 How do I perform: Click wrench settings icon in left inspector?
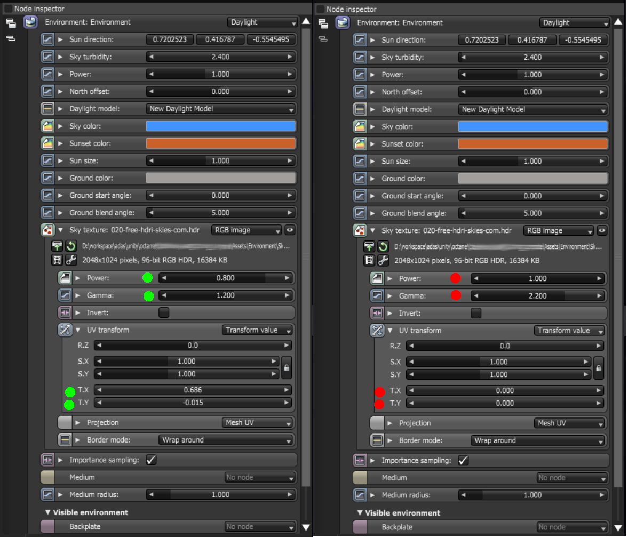coord(71,260)
